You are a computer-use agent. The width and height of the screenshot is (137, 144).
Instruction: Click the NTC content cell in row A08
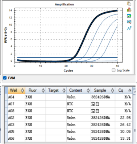click(79, 111)
